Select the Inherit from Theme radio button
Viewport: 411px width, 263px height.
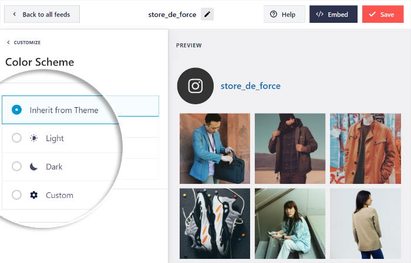(17, 110)
